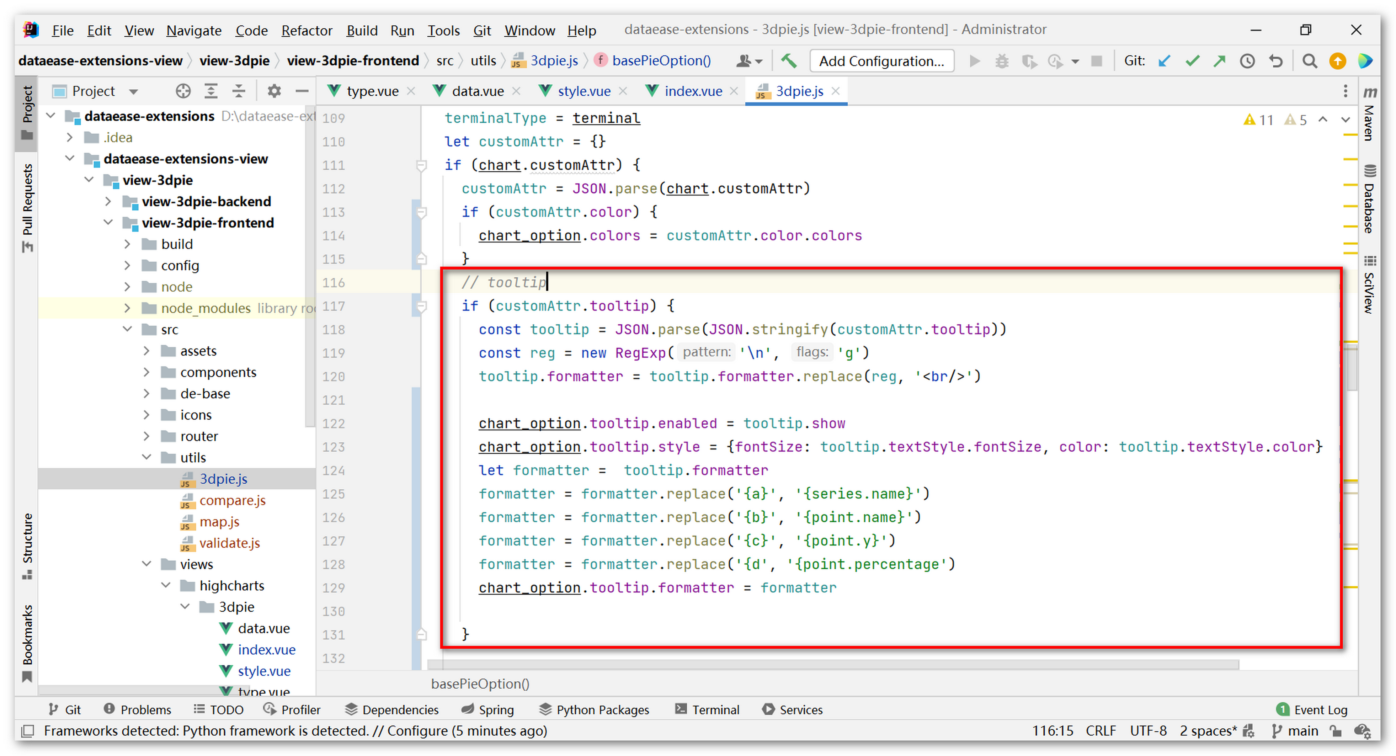Viewport: 1396px width, 756px height.
Task: Click the Search Everywhere magnifier icon
Action: (1309, 61)
